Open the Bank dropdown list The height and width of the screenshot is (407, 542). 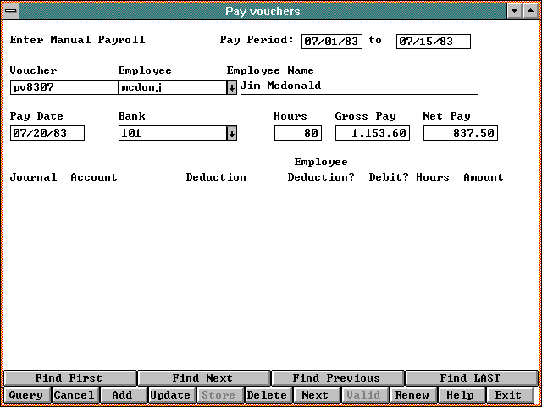[232, 133]
